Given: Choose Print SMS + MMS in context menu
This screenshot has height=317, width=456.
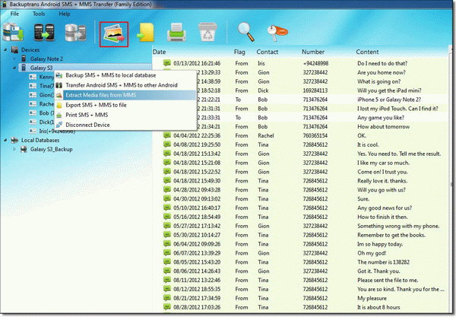Looking at the screenshot, I should click(125, 115).
